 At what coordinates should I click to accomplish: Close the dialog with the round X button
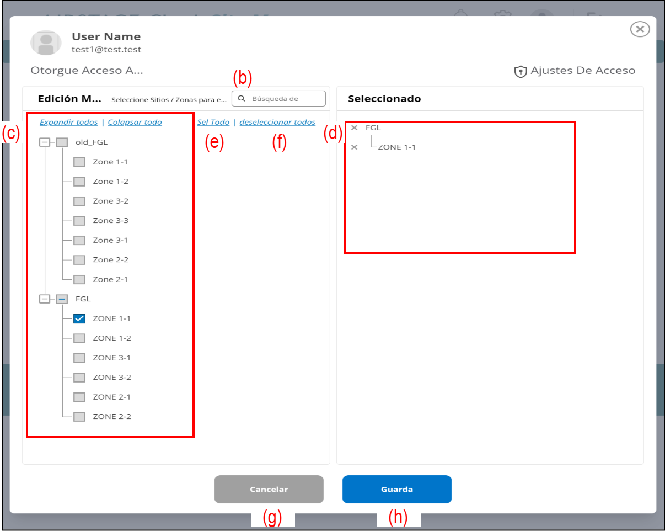pos(639,29)
